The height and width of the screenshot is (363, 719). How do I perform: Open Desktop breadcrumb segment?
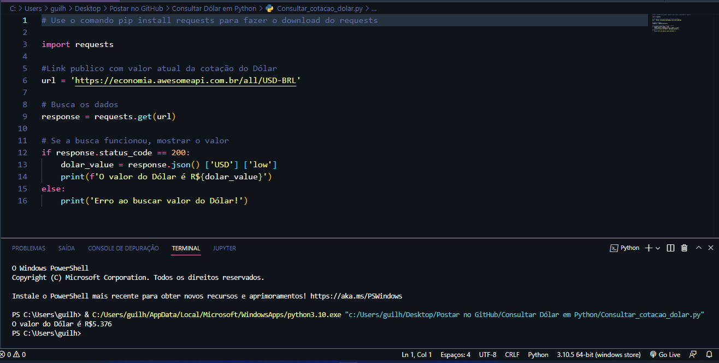88,8
